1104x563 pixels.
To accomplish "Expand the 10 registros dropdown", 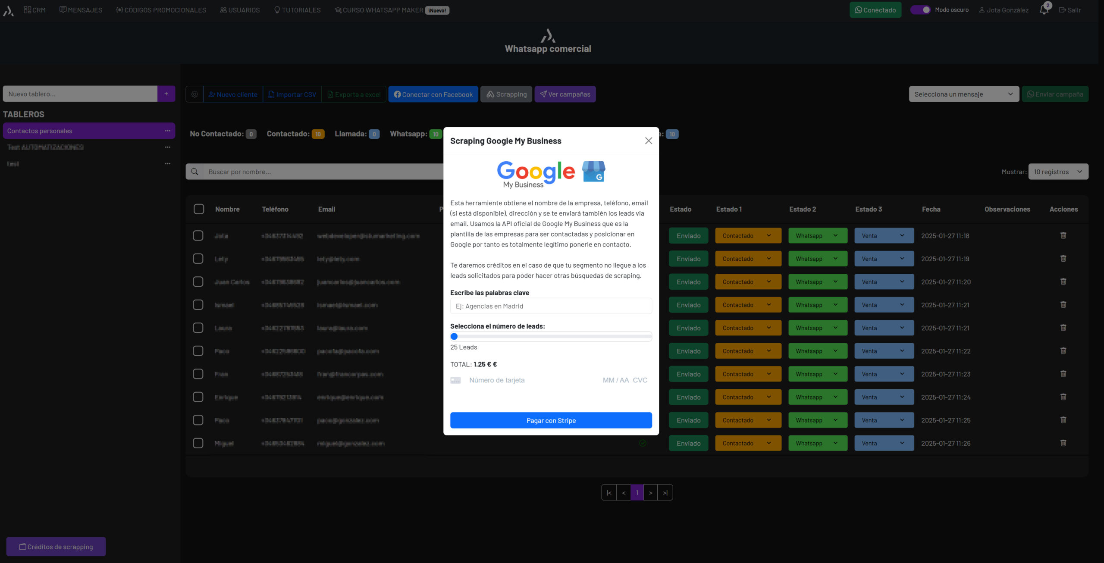I will coord(1058,172).
